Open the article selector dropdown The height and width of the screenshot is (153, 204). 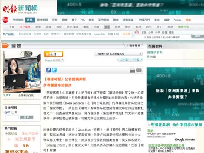(119, 54)
